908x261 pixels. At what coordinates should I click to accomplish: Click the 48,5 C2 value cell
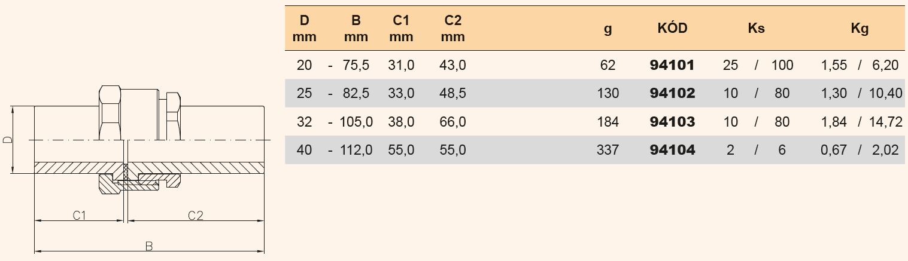[453, 93]
